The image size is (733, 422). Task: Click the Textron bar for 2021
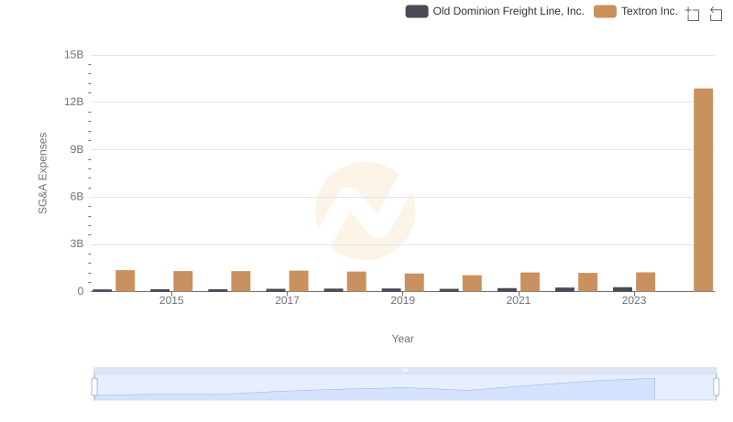530,282
